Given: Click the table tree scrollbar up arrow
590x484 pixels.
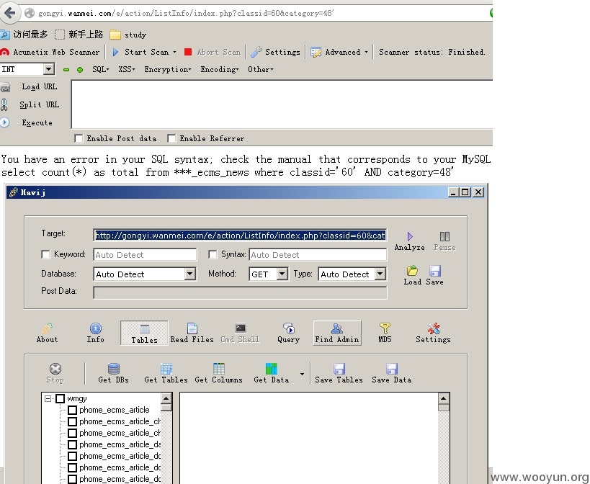Looking at the screenshot, I should tap(166, 398).
